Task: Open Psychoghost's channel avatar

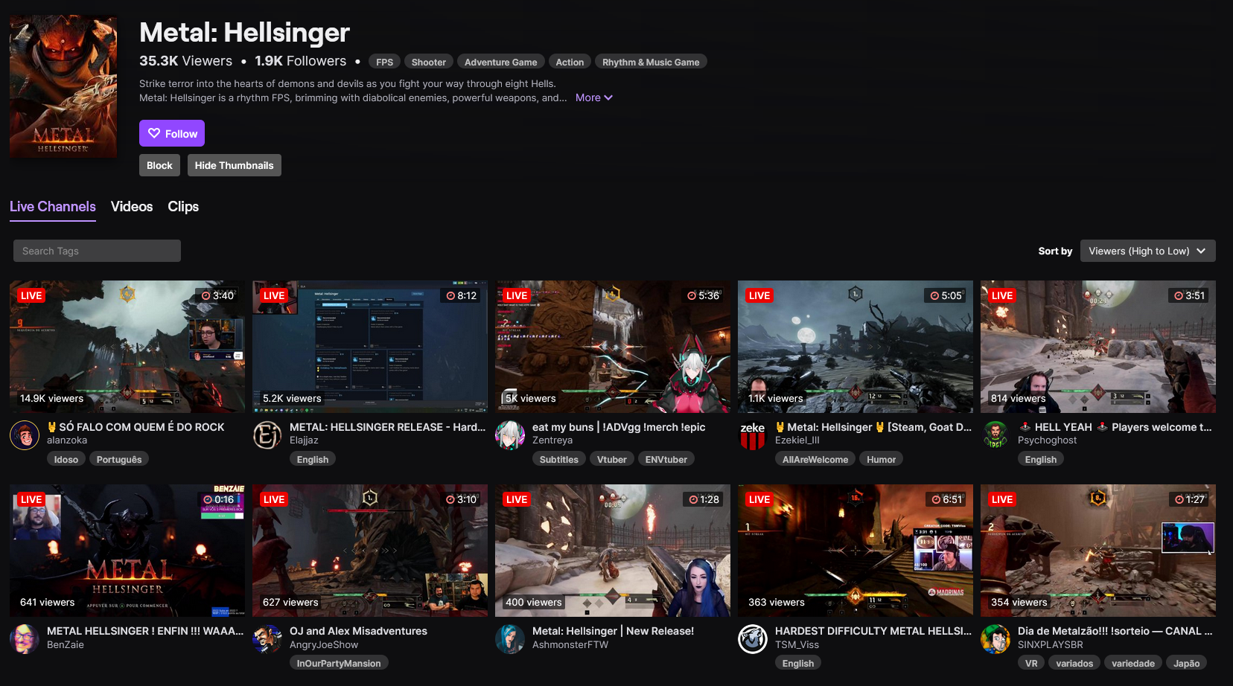Action: point(995,435)
